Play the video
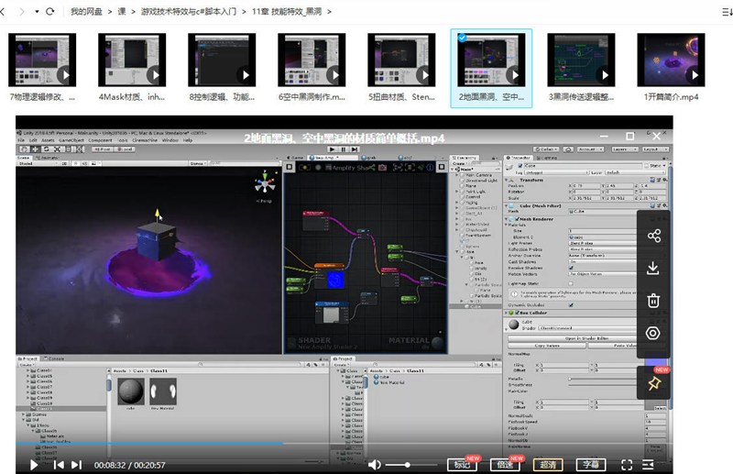This screenshot has width=733, height=474. point(34,465)
